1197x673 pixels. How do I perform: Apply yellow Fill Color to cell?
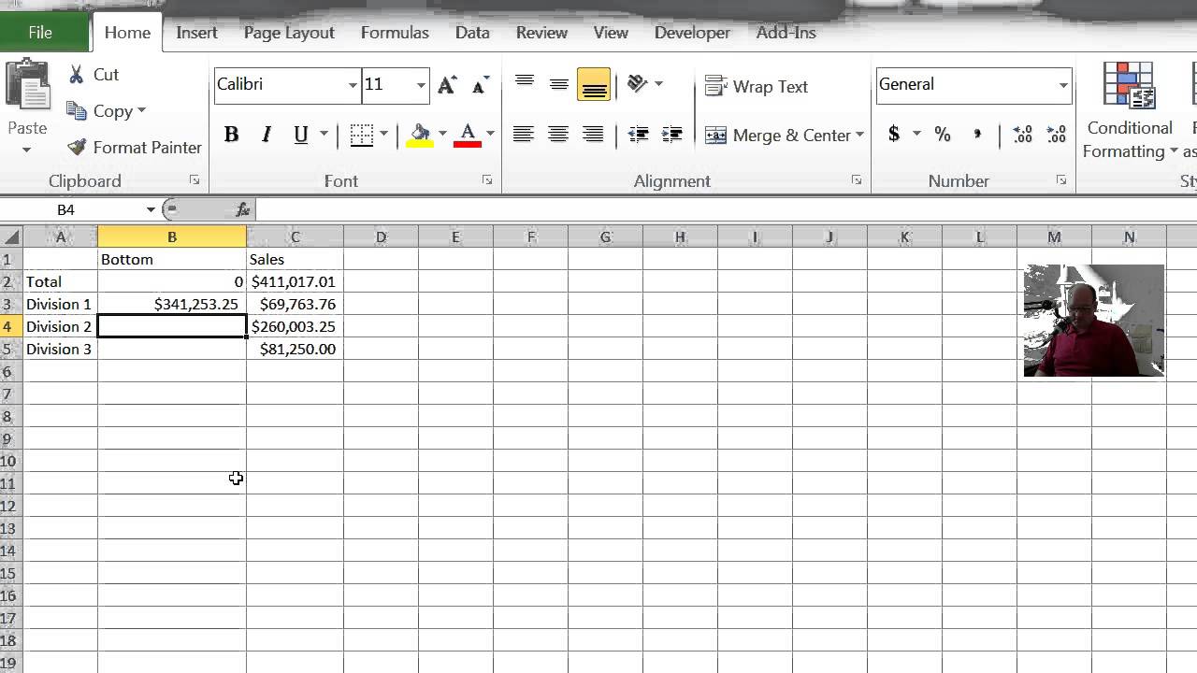[x=421, y=135]
